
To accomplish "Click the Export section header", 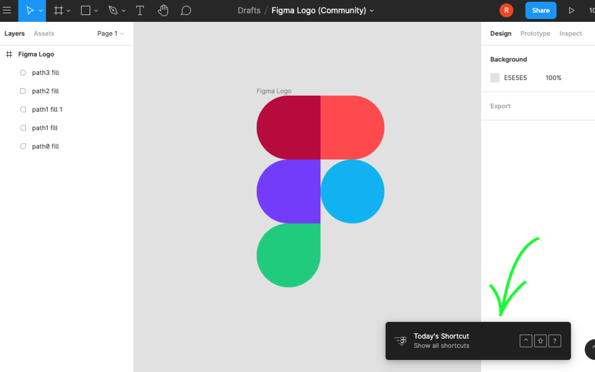I will pos(500,106).
